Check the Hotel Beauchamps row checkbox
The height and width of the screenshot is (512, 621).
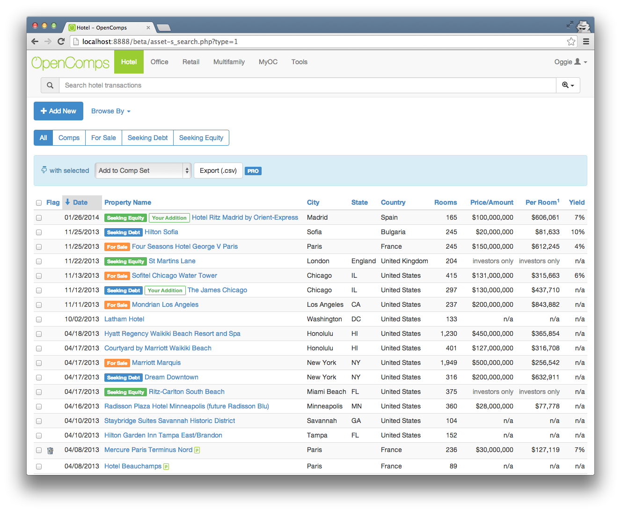(39, 467)
